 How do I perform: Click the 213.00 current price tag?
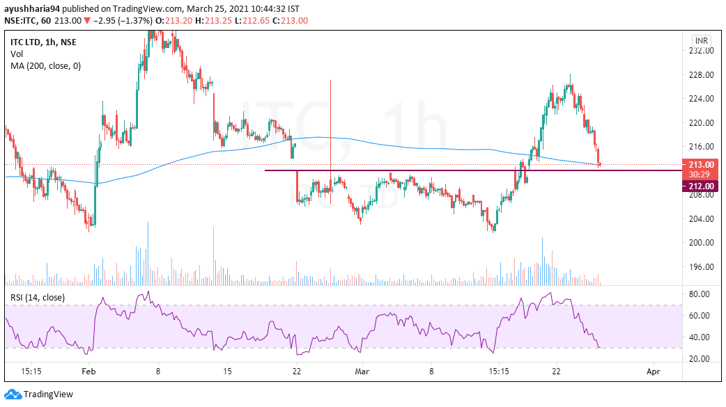point(701,165)
